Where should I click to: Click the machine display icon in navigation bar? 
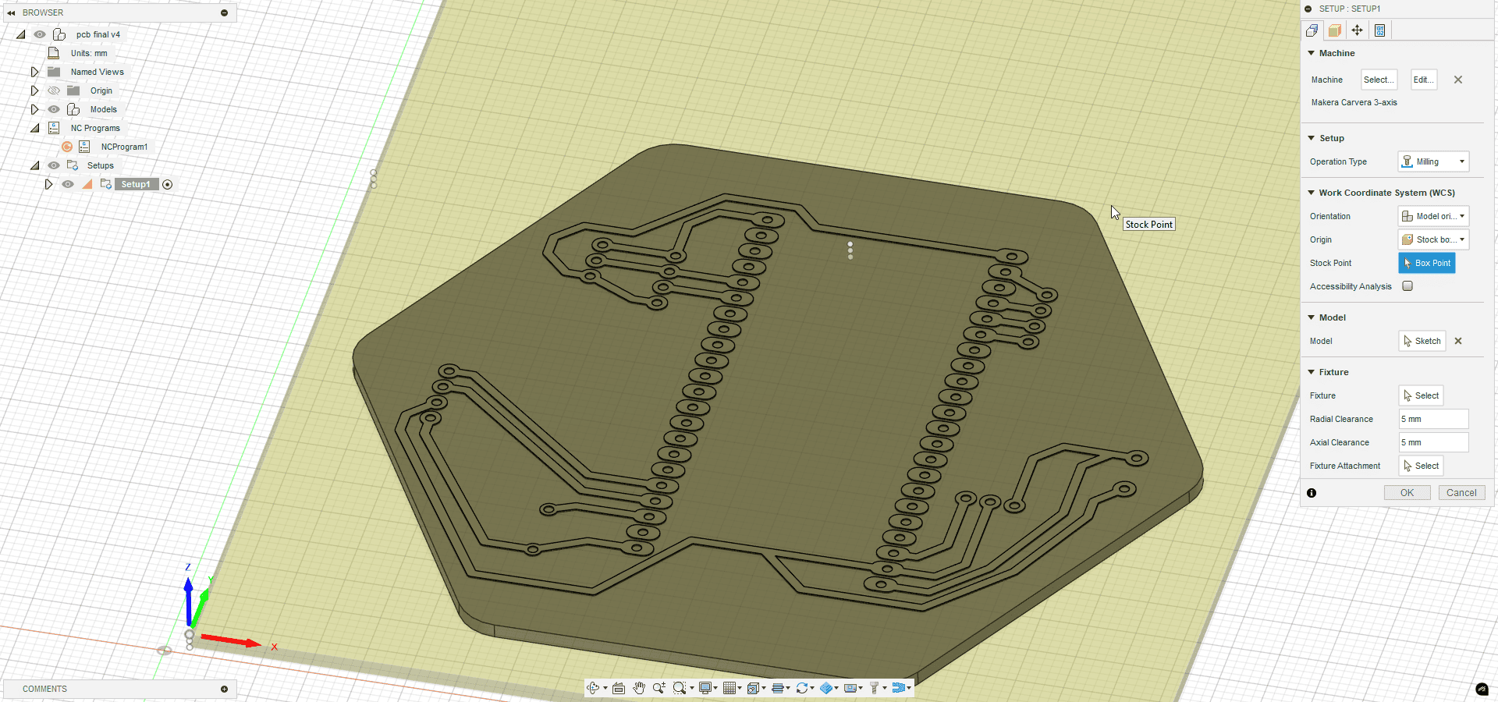(850, 688)
